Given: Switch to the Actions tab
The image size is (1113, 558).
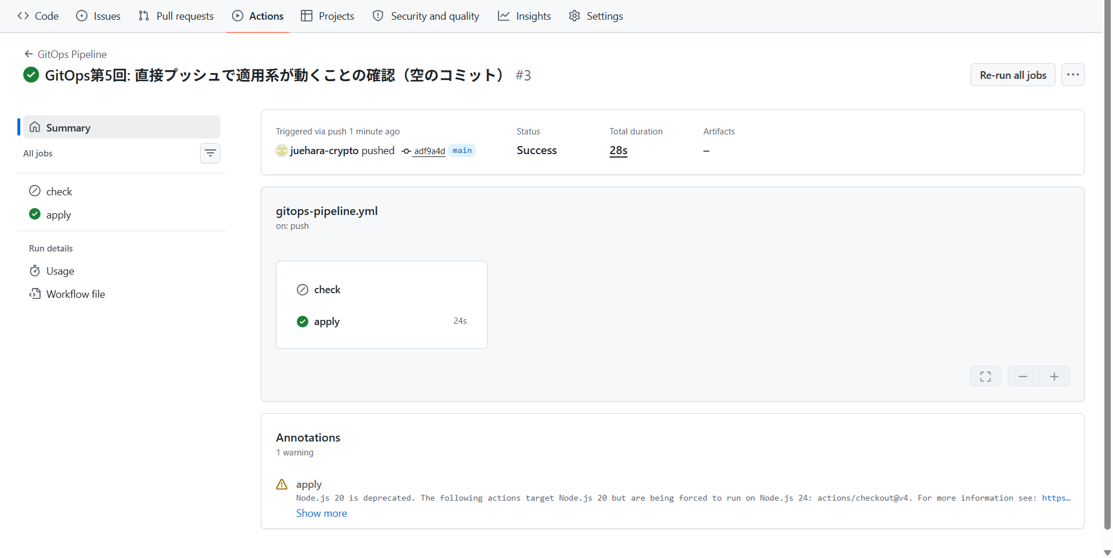Looking at the screenshot, I should pos(258,16).
